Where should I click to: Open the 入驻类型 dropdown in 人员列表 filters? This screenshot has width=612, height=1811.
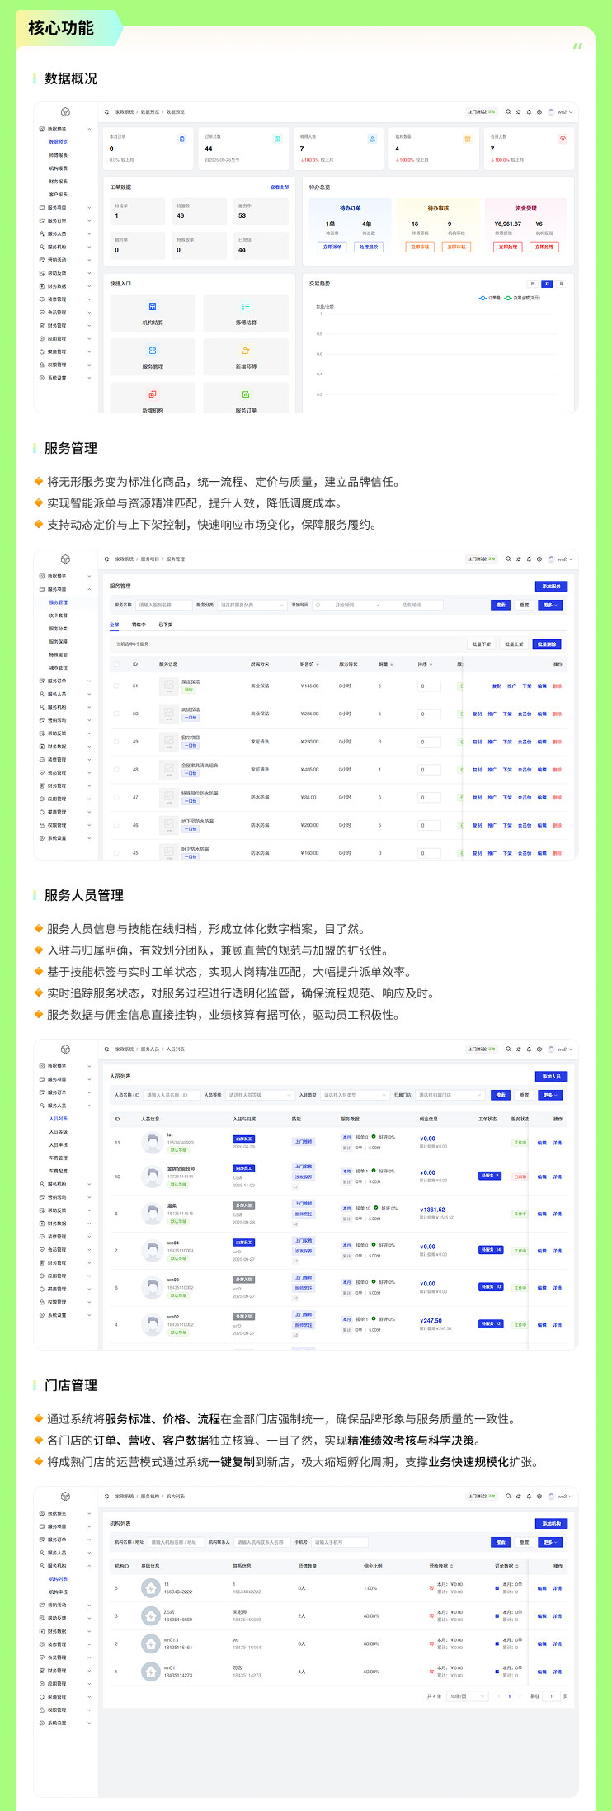coord(355,1095)
